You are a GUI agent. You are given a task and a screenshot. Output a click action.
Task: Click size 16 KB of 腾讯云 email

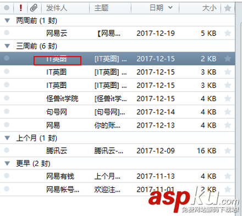click(x=207, y=151)
